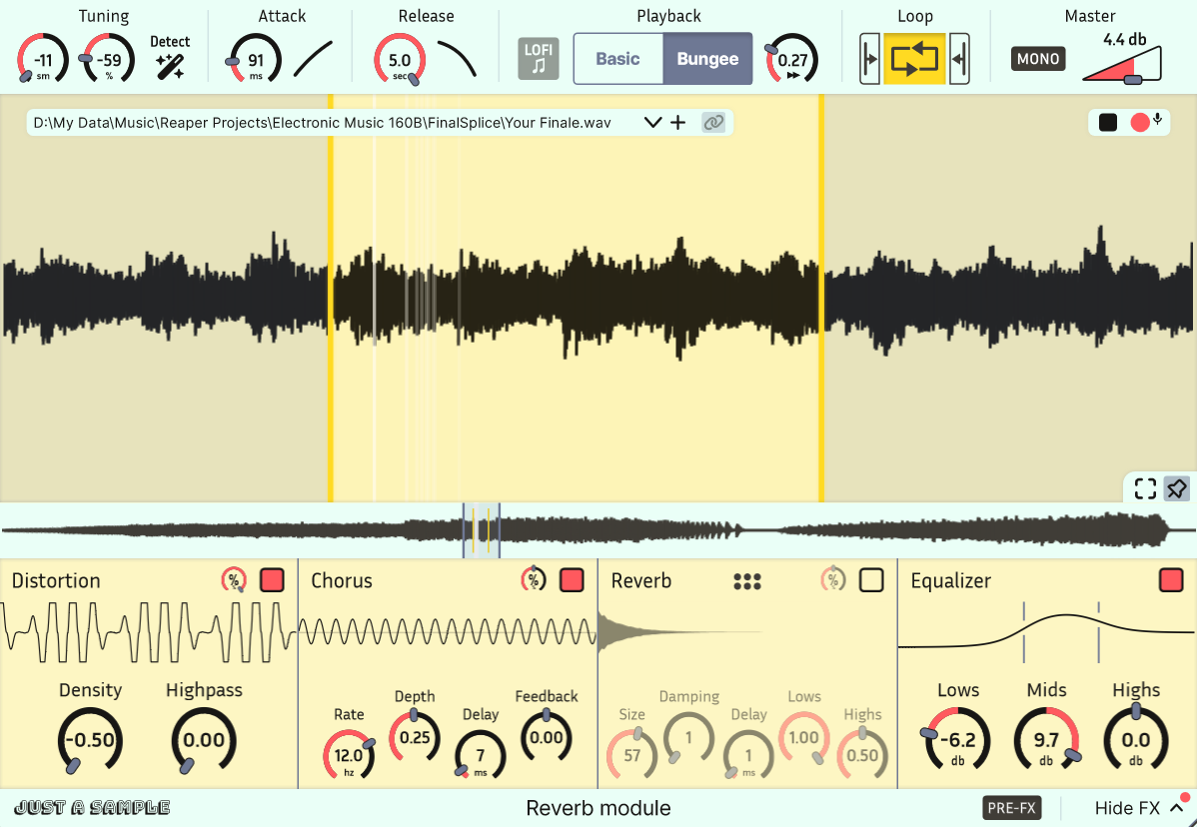
Task: Open the Reverb module six-dot grid menu
Action: (x=746, y=581)
